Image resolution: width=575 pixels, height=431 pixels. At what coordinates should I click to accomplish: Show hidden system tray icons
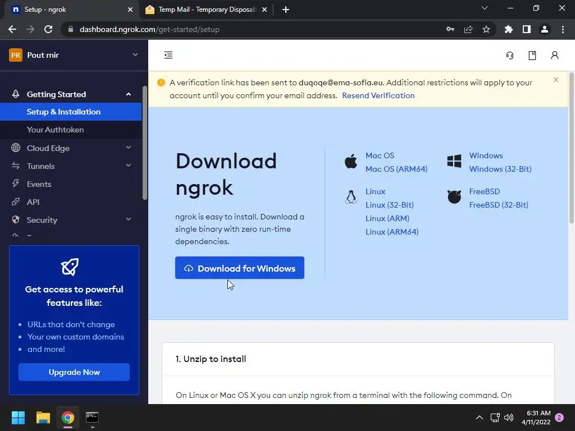coord(480,418)
